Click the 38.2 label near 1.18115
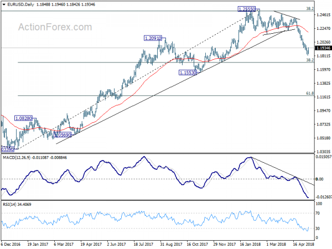 [x=310, y=60]
